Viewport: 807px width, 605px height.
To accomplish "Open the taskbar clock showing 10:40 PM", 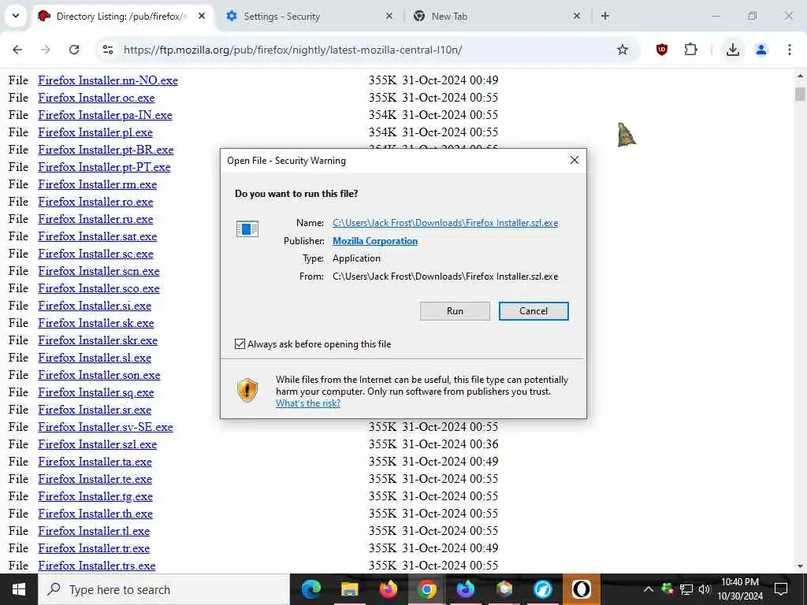I will [739, 589].
